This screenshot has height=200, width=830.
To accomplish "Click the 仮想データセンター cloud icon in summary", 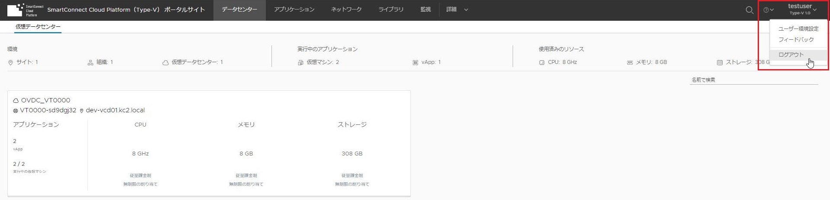I will pyautogui.click(x=165, y=63).
